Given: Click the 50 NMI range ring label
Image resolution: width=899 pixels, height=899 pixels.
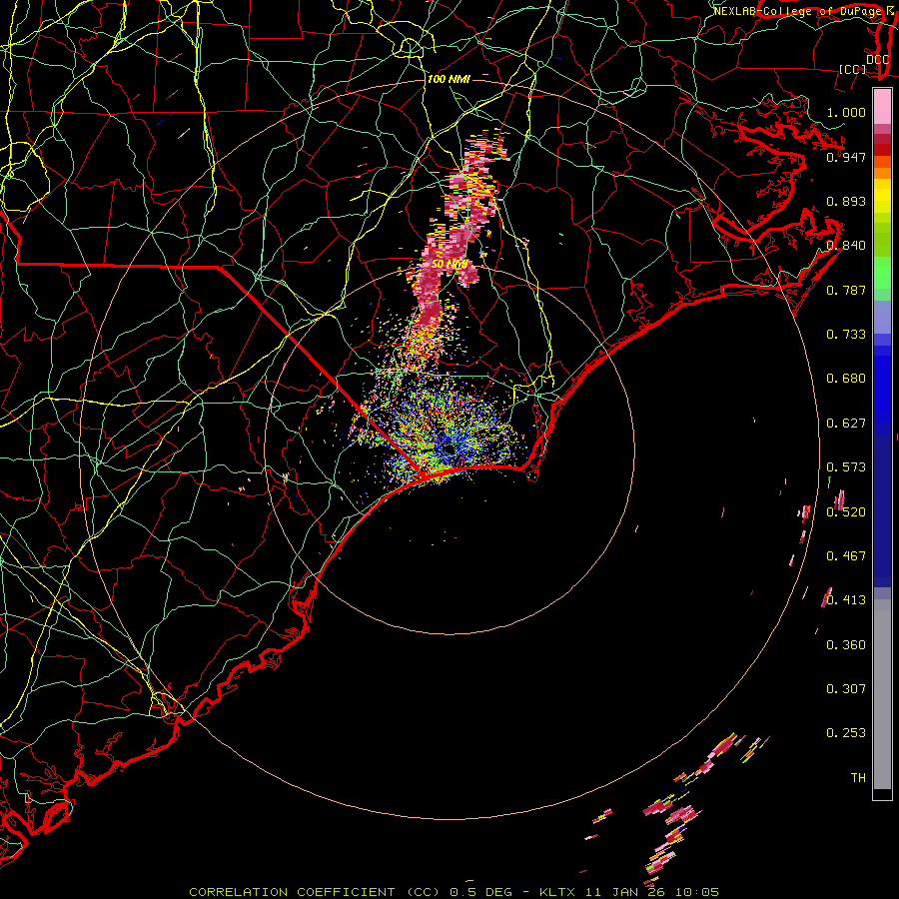Looking at the screenshot, I should click(449, 265).
